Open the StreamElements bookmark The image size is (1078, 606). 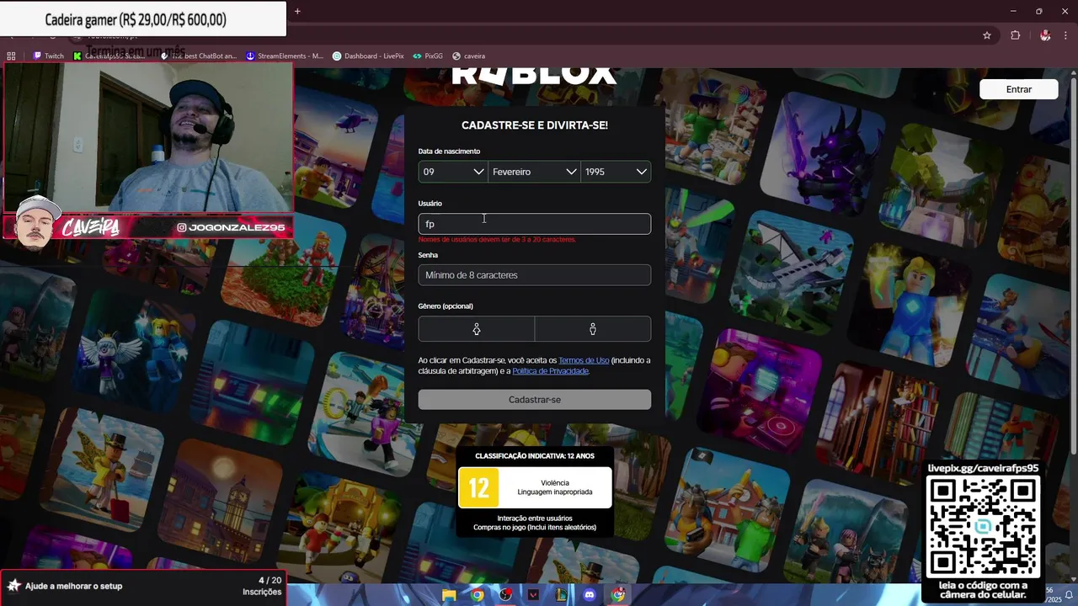pos(285,56)
